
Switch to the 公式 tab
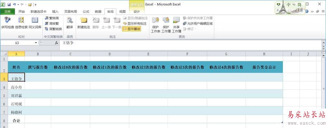[x=86, y=12]
